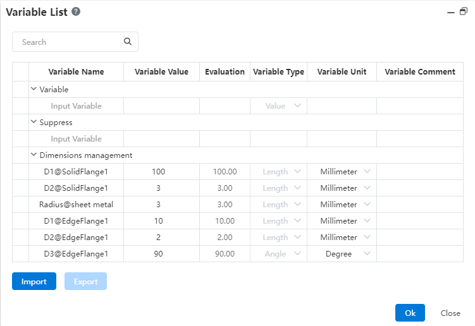Click evaluation 90.00 cell
475x326 pixels.
(225, 253)
